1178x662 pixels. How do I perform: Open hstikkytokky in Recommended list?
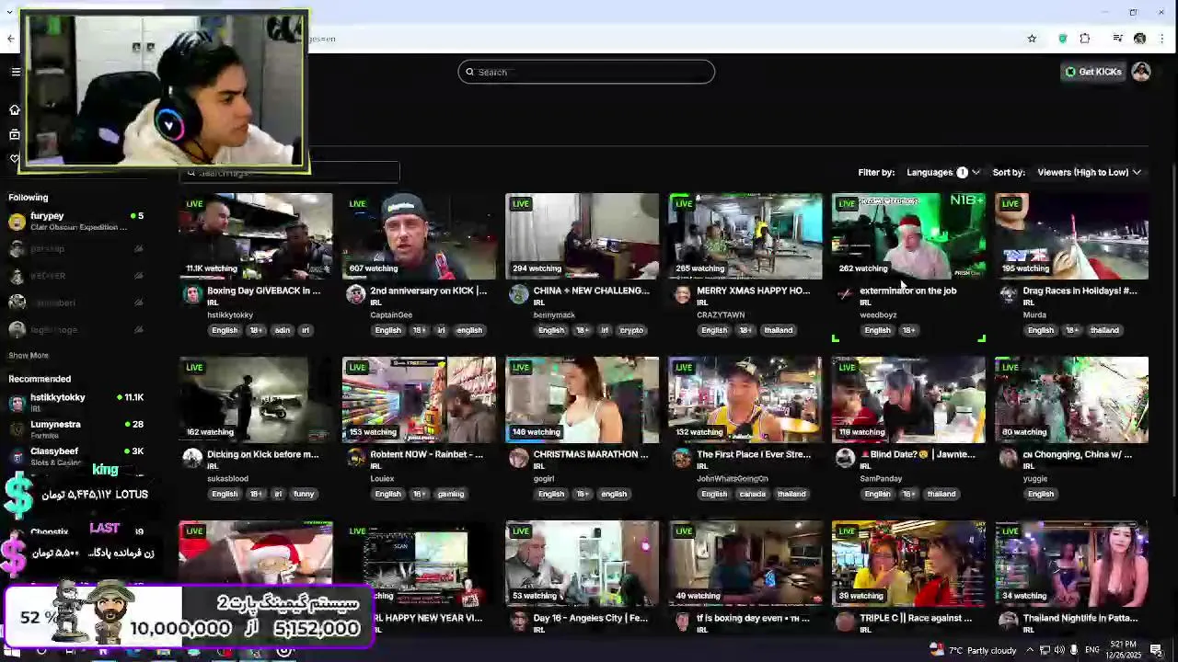point(76,402)
